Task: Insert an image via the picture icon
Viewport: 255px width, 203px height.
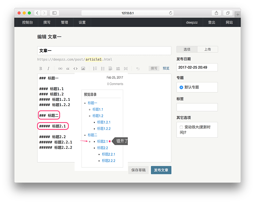Action: [x=83, y=68]
